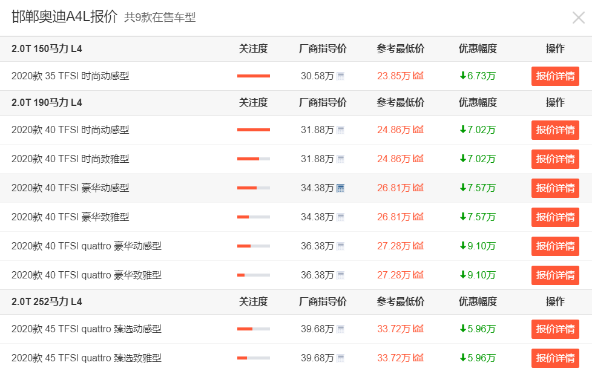Open model 2020款 40 TFSI 豪华动感型
The width and height of the screenshot is (592, 371).
click(x=70, y=188)
